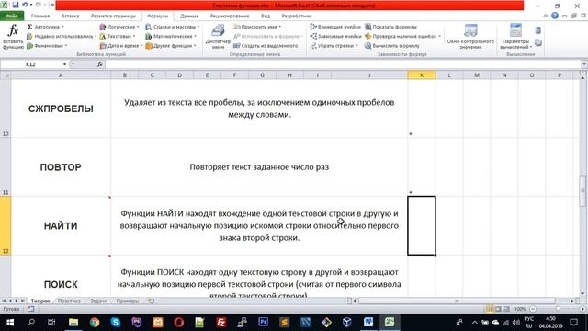Click the Excel help question mark icon

[555, 16]
